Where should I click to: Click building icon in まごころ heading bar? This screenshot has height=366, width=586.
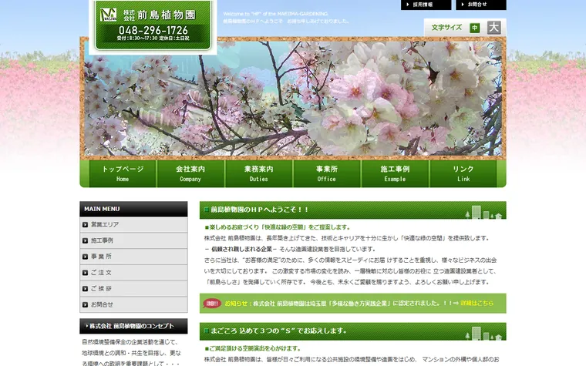[x=483, y=333]
